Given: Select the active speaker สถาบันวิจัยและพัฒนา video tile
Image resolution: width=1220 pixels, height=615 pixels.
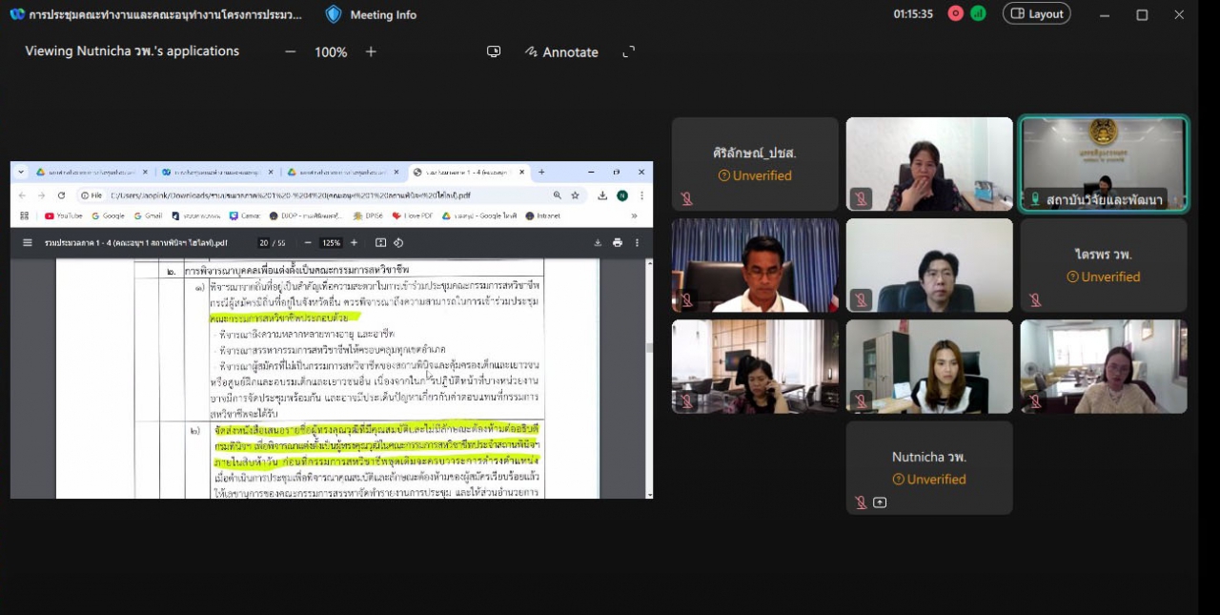Looking at the screenshot, I should point(1104,163).
